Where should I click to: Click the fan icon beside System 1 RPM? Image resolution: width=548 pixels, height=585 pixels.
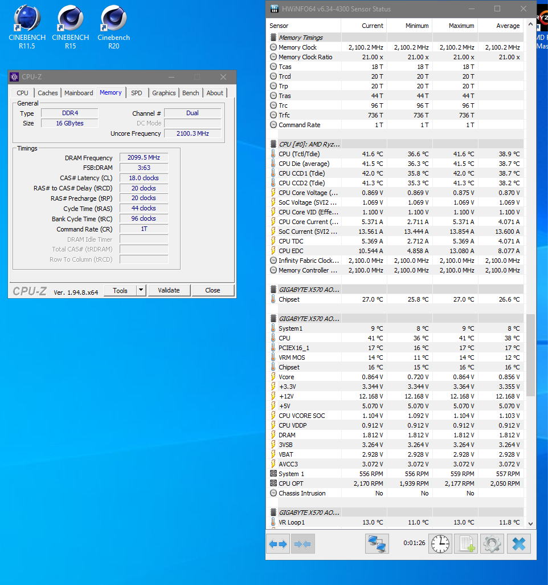273,474
